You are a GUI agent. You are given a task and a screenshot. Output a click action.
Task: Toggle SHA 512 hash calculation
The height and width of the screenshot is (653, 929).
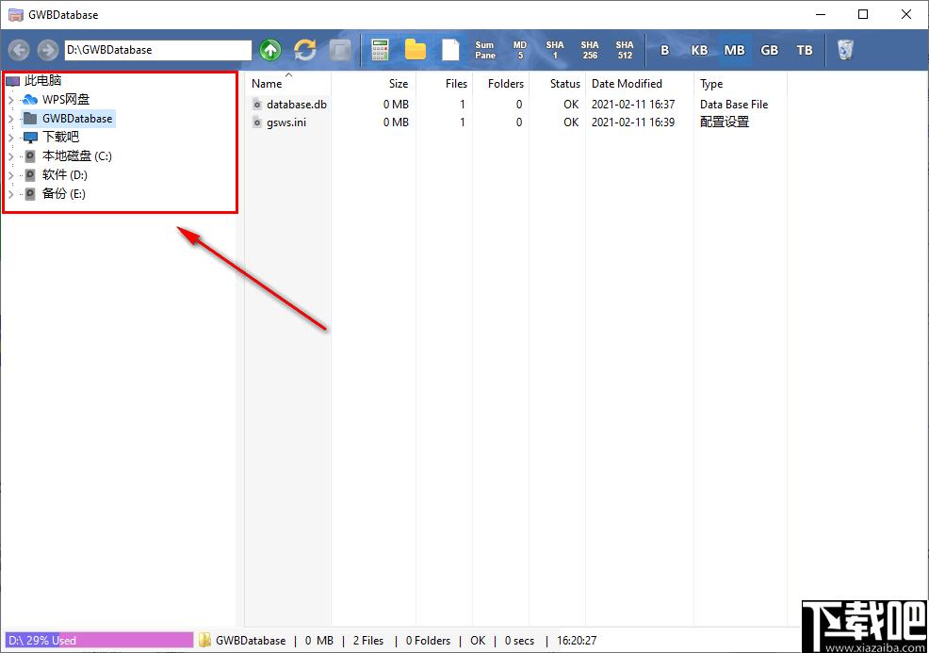625,50
